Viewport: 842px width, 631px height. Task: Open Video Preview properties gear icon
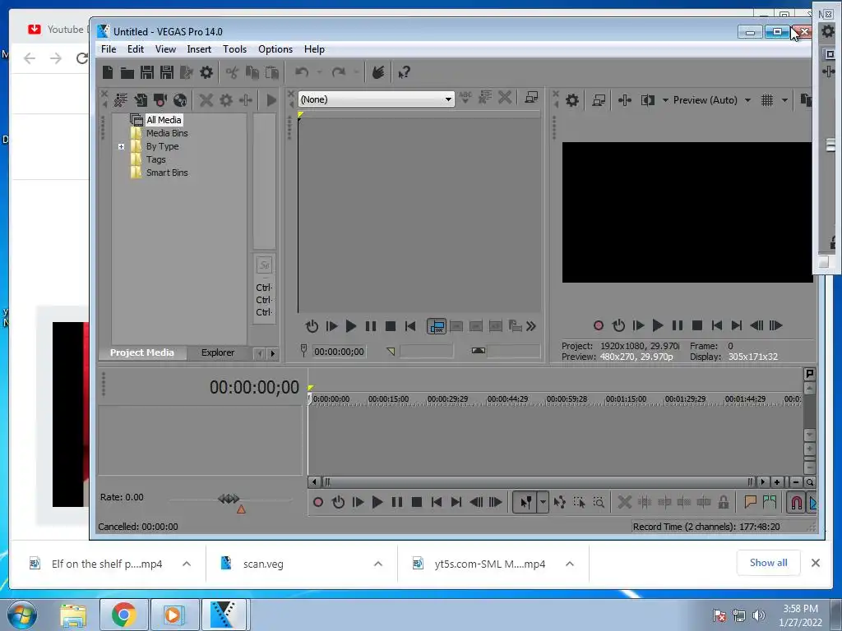[572, 99]
